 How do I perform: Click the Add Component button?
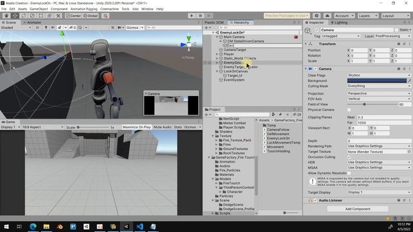coord(358,209)
